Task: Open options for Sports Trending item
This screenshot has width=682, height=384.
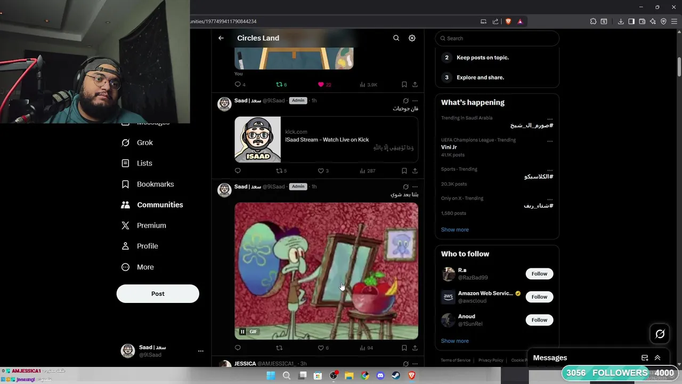Action: pos(550,170)
